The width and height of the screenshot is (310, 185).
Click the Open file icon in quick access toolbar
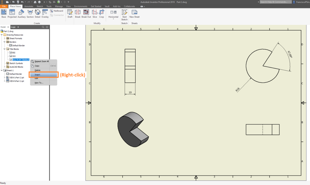click(x=13, y=2)
